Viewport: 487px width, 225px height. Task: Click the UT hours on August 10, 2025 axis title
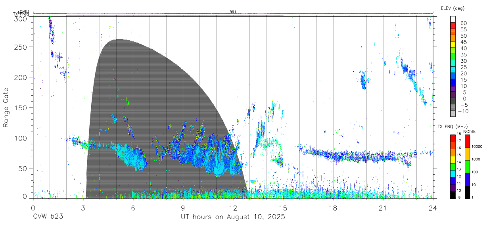coord(233,217)
